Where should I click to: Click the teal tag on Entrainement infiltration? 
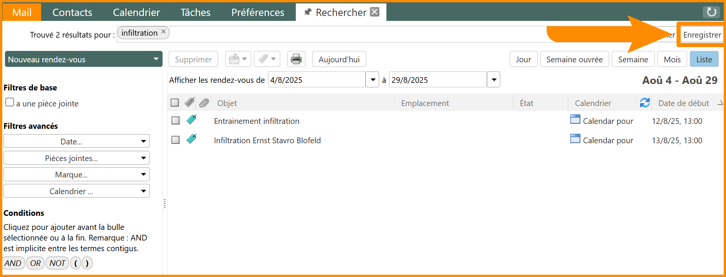(191, 120)
